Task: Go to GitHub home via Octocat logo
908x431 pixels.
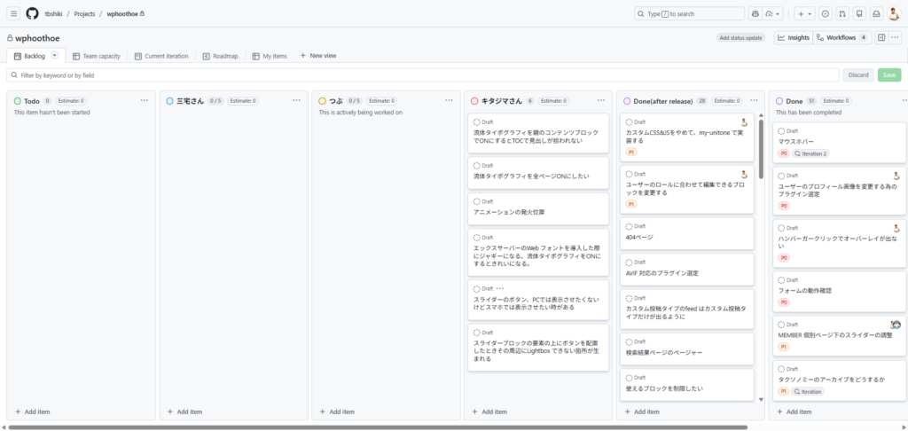Action: pos(33,13)
